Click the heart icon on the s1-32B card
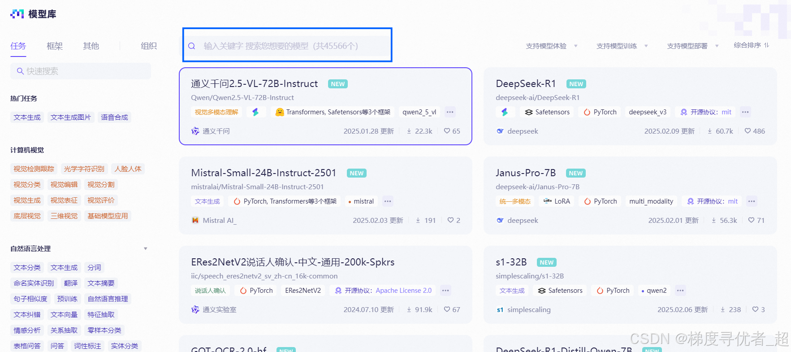The width and height of the screenshot is (791, 352). [755, 309]
